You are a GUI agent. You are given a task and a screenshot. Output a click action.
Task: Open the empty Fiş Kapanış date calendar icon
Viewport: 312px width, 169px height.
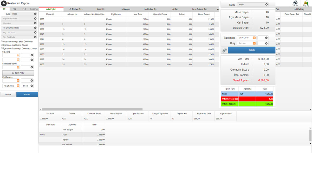pos(18,80)
